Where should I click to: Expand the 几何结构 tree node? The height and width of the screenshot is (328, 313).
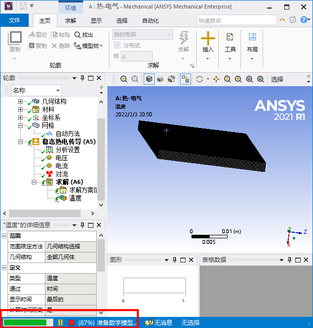coord(21,101)
